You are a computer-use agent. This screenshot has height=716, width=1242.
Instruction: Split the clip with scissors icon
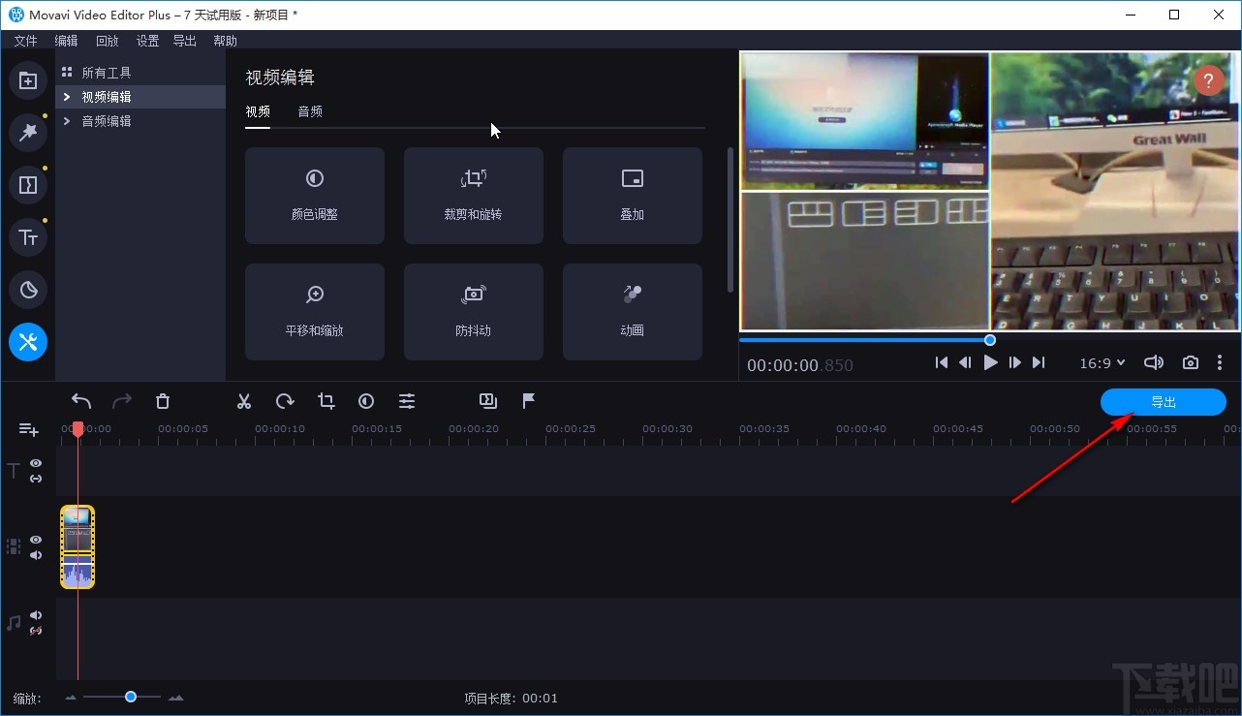244,401
